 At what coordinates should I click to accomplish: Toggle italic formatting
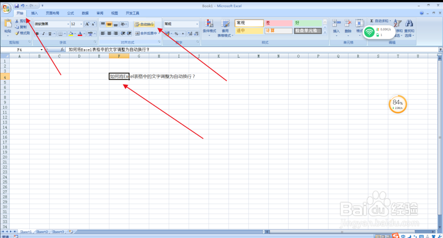(43, 34)
